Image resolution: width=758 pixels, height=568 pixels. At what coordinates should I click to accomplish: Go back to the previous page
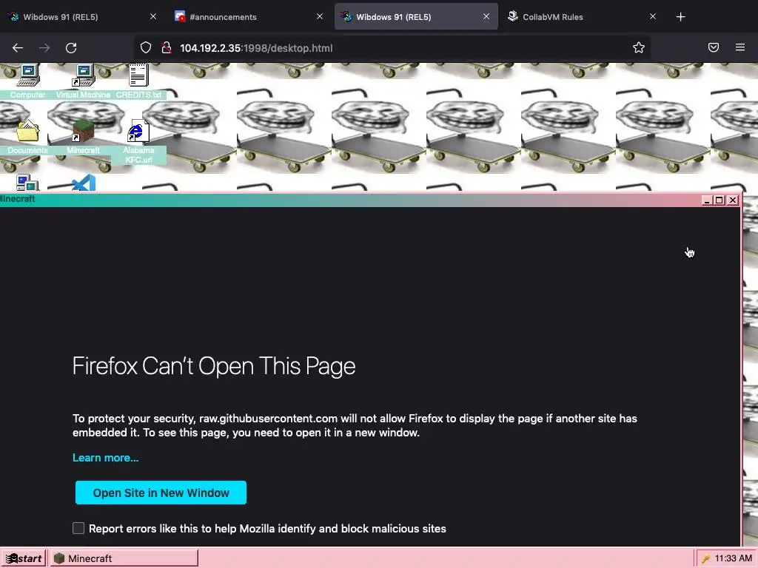coord(18,48)
